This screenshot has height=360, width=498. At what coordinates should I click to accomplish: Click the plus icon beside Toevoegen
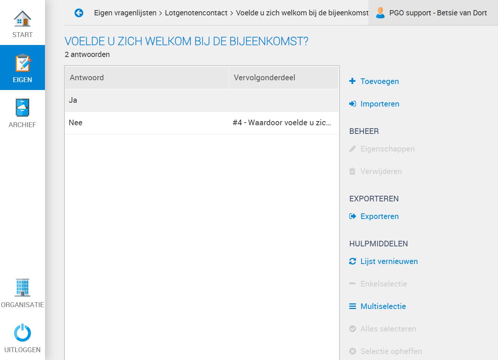point(352,81)
